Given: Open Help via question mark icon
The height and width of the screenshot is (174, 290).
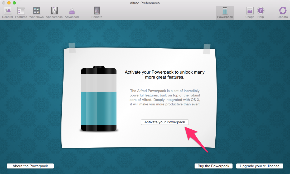Looking at the screenshot, I should pos(260,13).
